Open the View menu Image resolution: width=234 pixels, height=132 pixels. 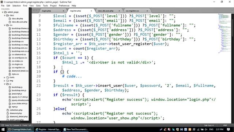coord(31,6)
